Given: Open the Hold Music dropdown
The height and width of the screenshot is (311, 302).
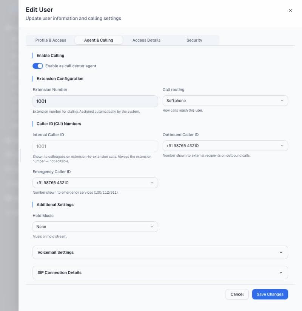Looking at the screenshot, I should click(x=95, y=227).
